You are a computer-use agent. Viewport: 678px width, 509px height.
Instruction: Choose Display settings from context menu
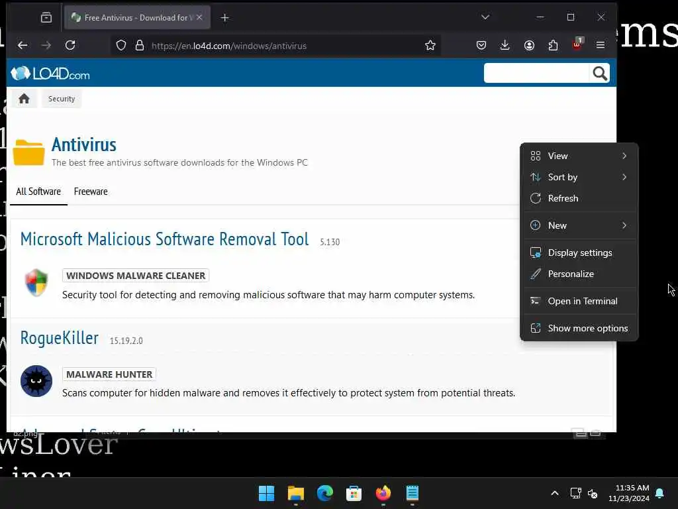pyautogui.click(x=579, y=253)
